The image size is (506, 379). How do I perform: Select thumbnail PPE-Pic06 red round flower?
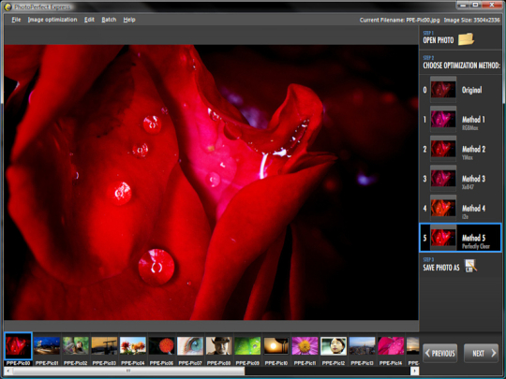pyautogui.click(x=161, y=346)
